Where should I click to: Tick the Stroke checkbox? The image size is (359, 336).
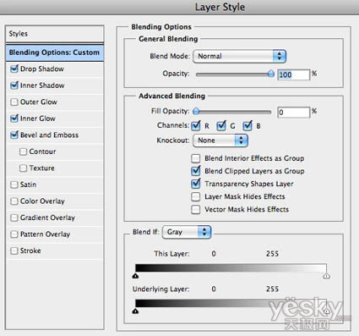[14, 251]
